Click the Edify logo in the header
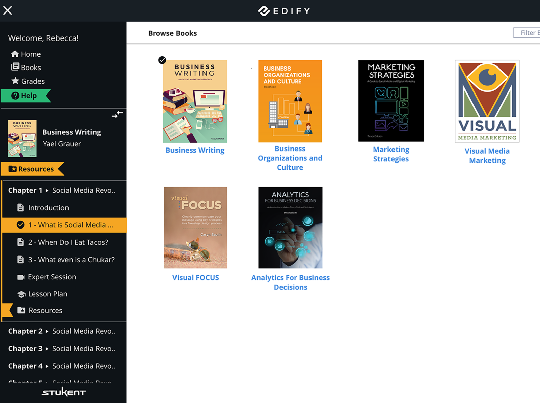Screen dimensions: 540x403 tap(284, 10)
